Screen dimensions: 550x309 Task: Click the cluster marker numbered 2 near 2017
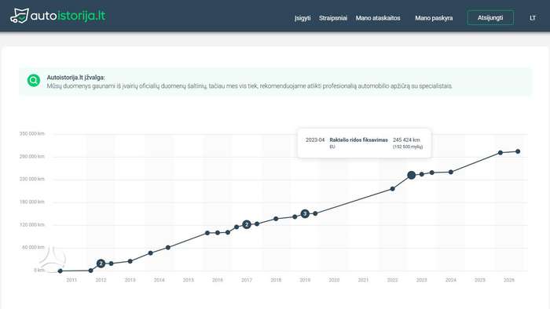point(247,224)
